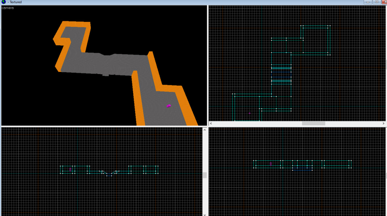Minimize the editor window
Viewport: 387px width, 216px height.
(x=368, y=2)
